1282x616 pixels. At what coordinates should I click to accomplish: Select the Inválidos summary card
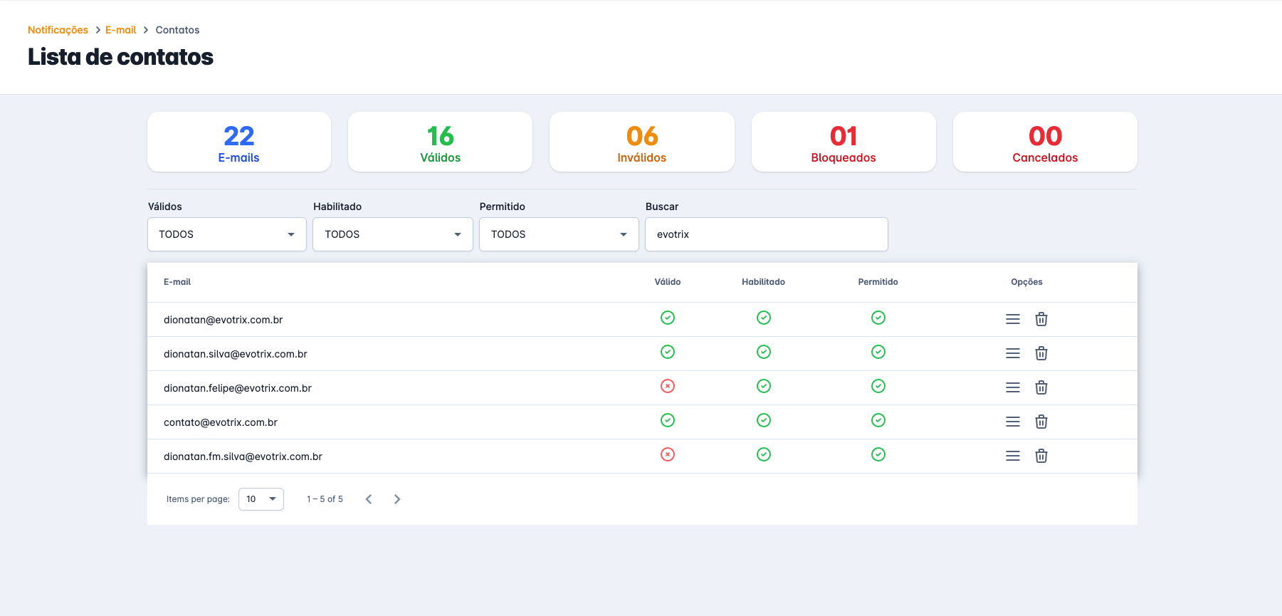click(x=641, y=142)
